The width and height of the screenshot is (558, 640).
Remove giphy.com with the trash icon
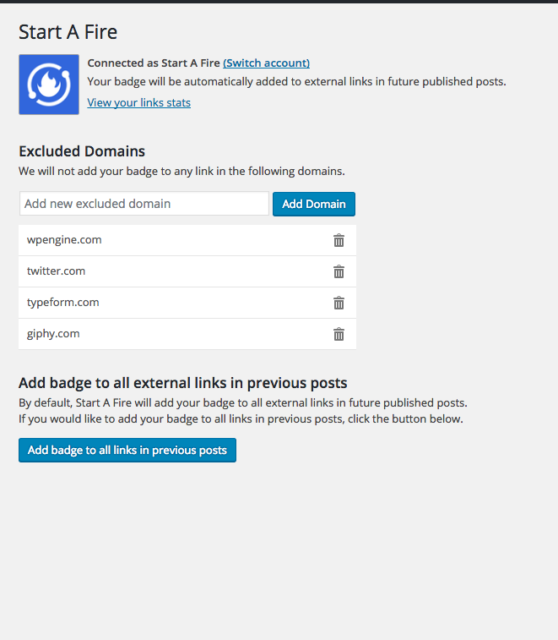click(339, 334)
